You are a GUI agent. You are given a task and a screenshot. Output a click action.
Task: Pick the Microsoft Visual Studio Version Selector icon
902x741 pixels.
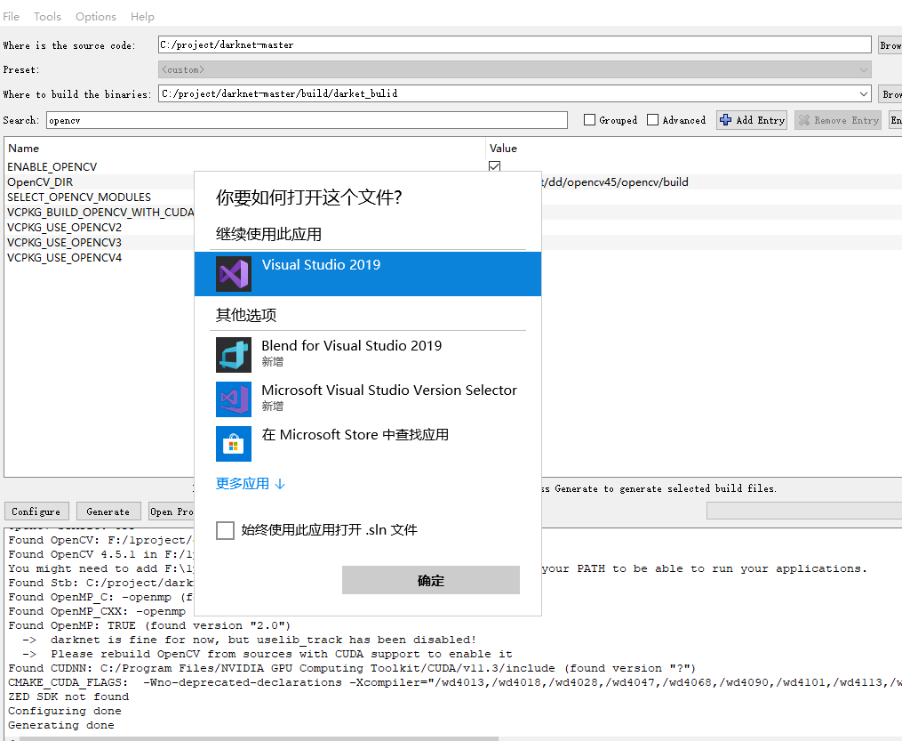coord(234,399)
